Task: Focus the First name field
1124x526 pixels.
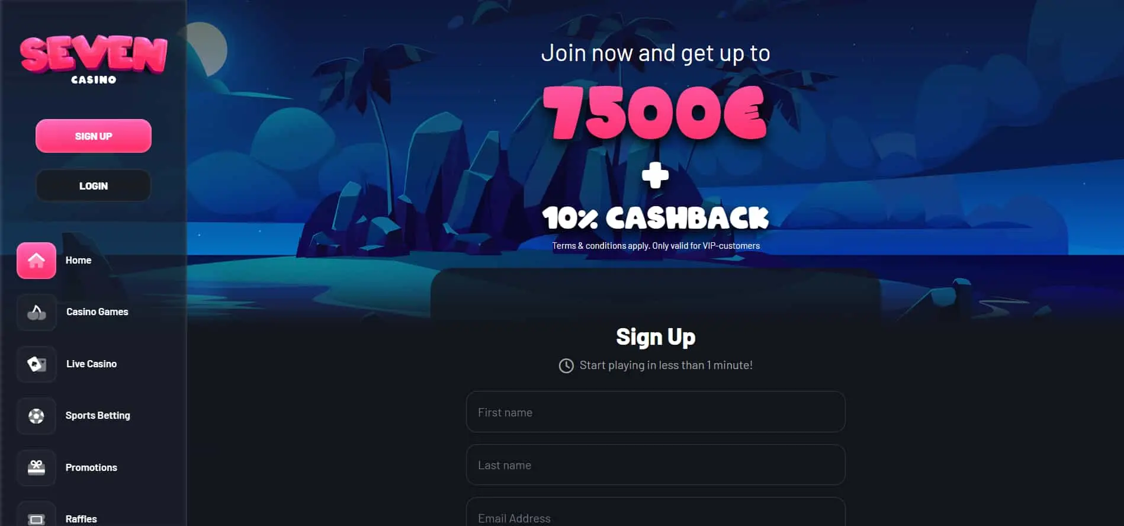Action: click(x=656, y=412)
